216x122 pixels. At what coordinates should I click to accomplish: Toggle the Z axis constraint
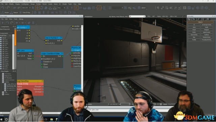click(76, 8)
